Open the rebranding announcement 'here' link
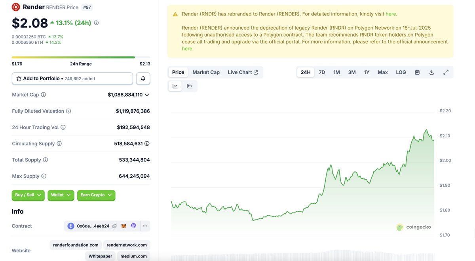 pos(391,13)
